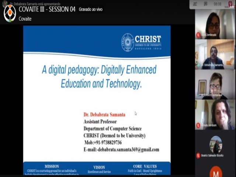
Task: Select Renata Zamboni's video tile
Action: pyautogui.click(x=215, y=115)
